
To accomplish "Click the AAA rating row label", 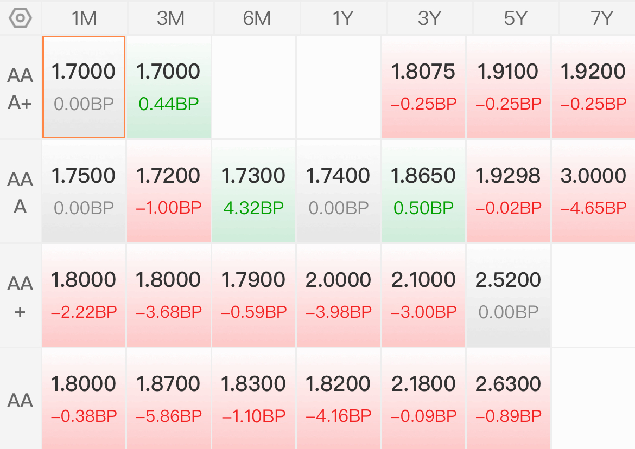I will tap(21, 192).
